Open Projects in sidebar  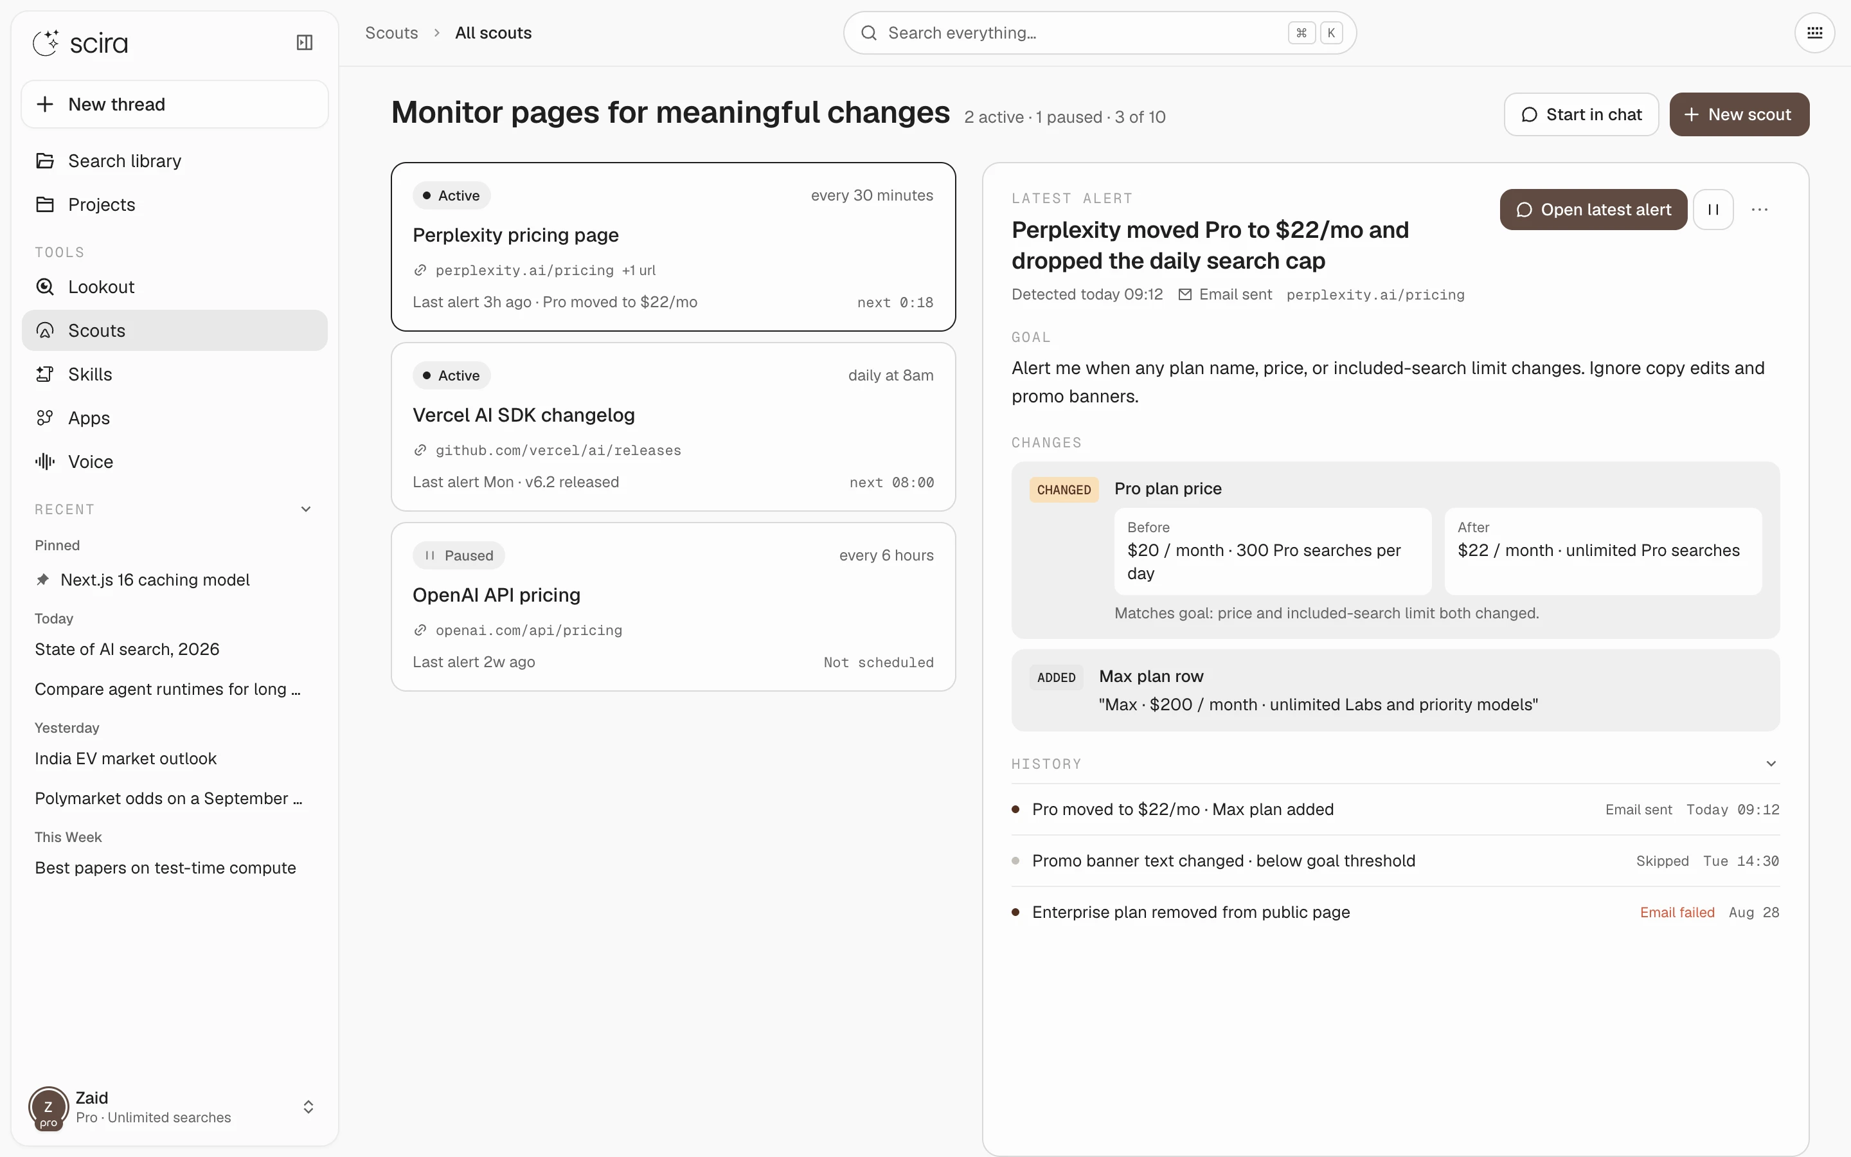[x=174, y=204]
